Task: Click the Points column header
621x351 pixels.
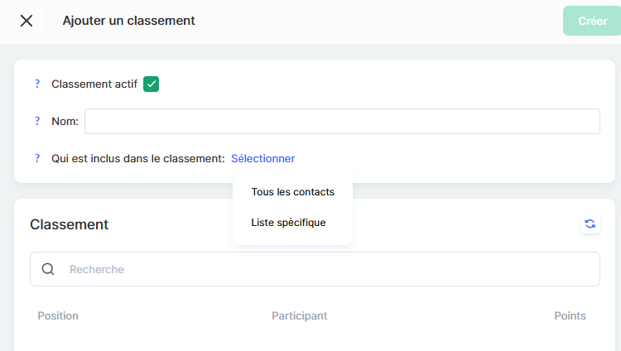Action: pos(570,315)
